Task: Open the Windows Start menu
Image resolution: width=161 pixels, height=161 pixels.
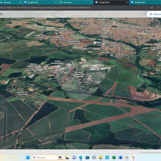Action: [x=28, y=157]
